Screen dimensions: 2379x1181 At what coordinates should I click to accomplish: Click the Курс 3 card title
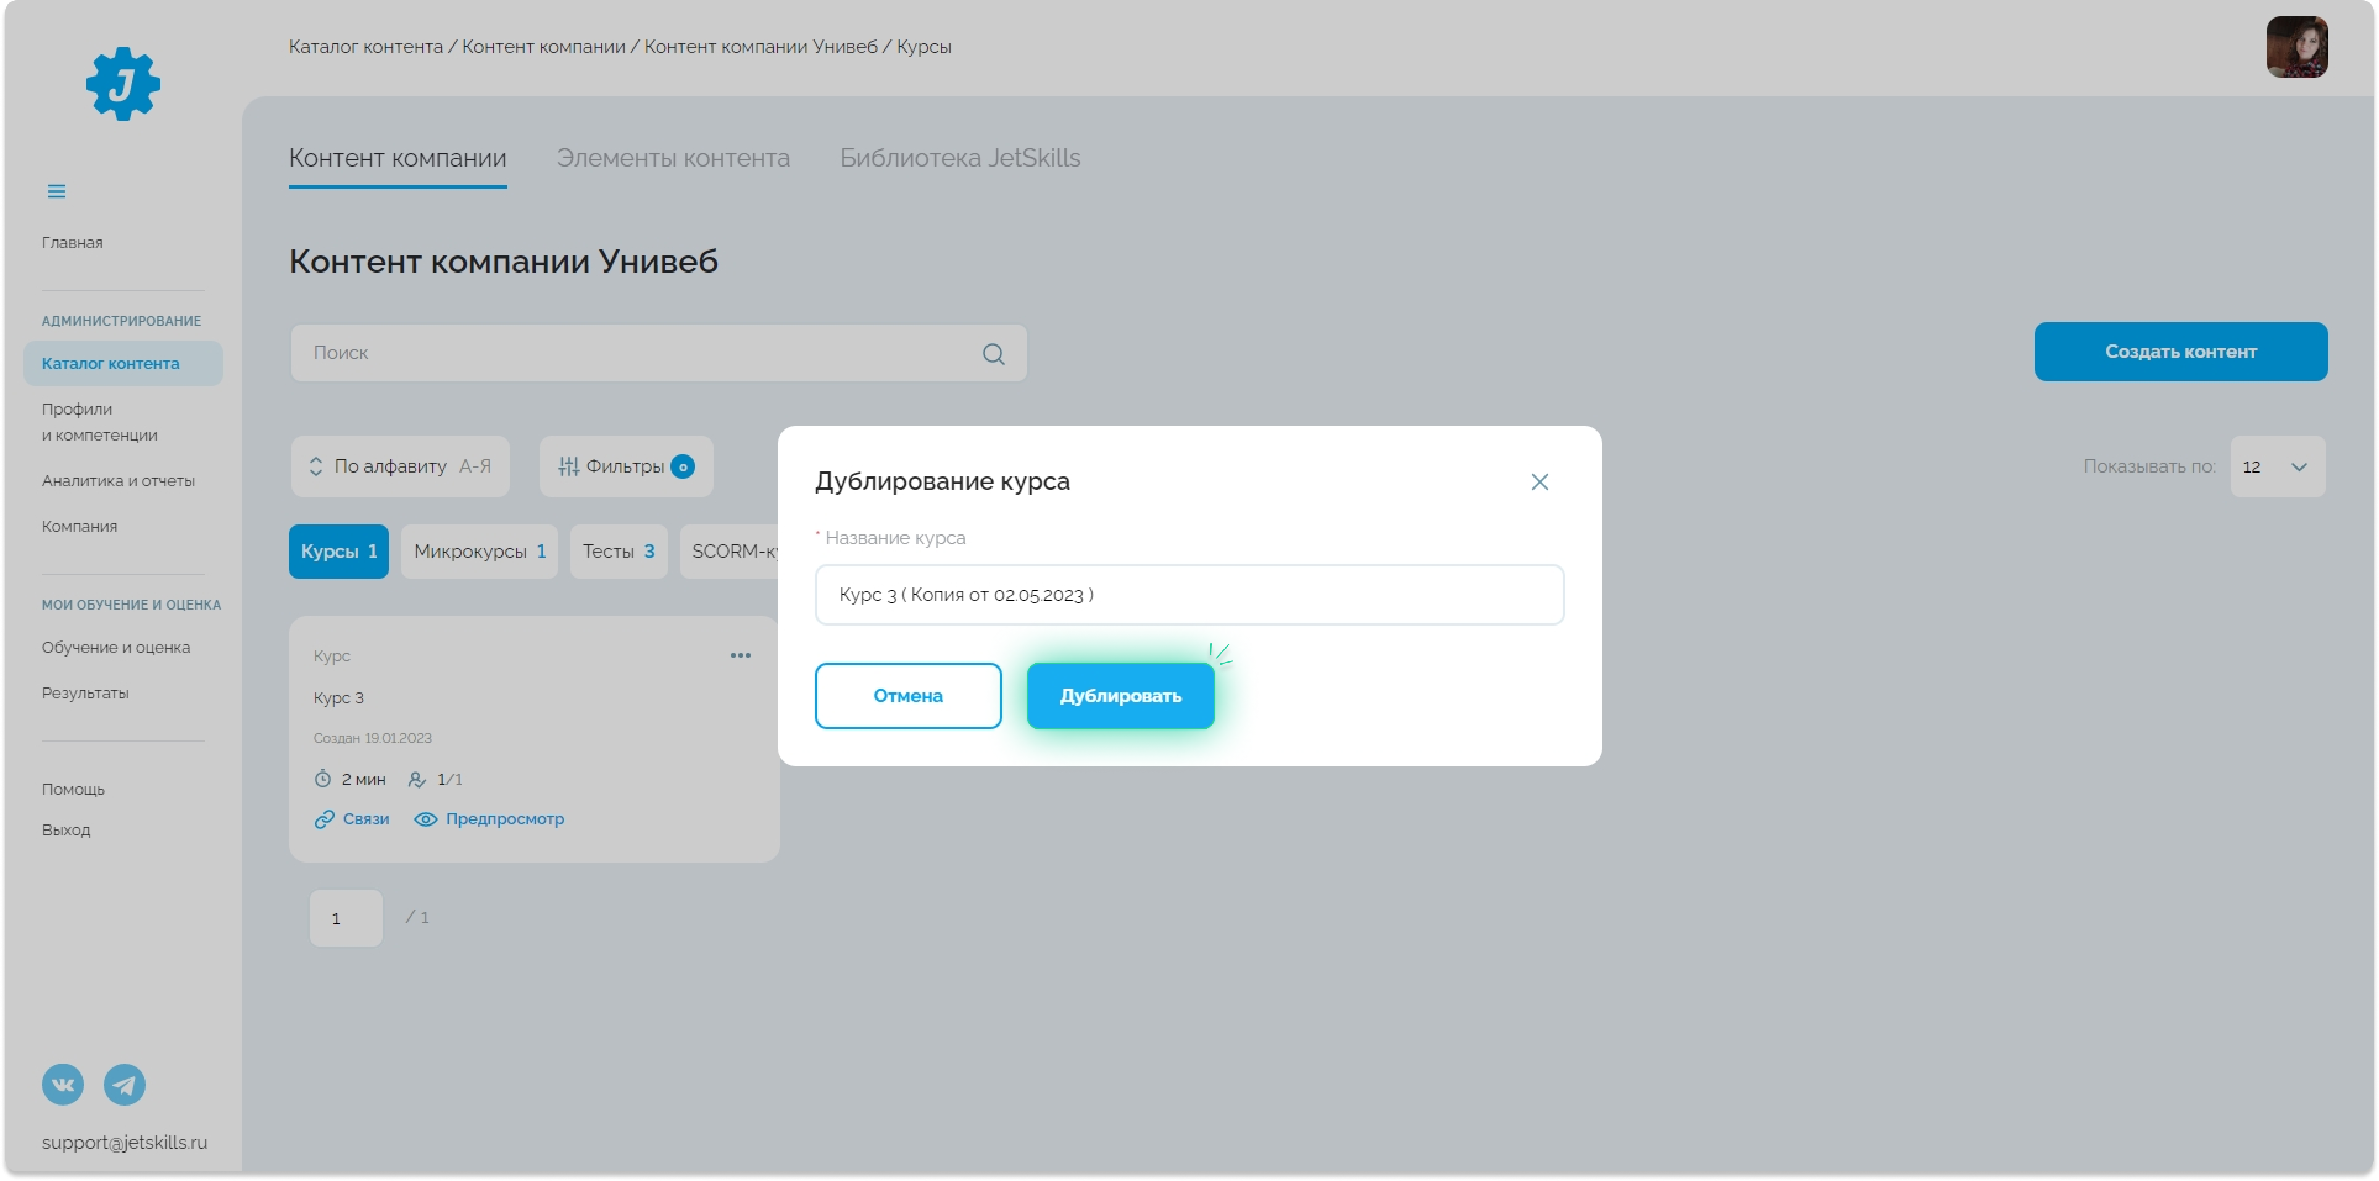pos(338,698)
